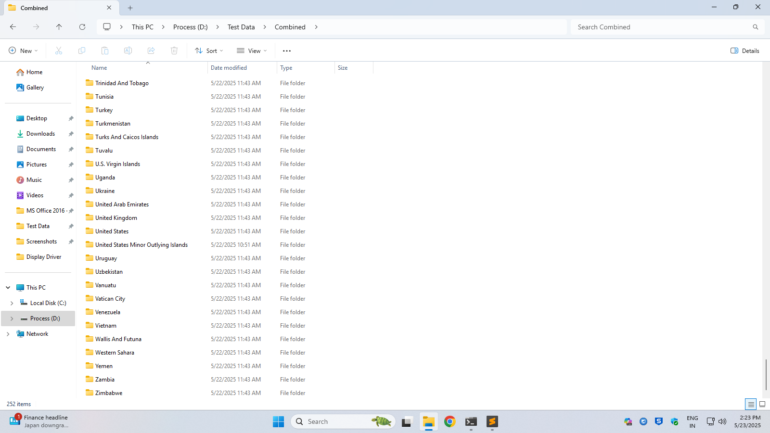Click the Cut toolbar icon
770x433 pixels.
click(59, 51)
